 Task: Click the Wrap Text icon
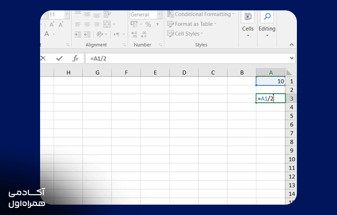(x=107, y=14)
